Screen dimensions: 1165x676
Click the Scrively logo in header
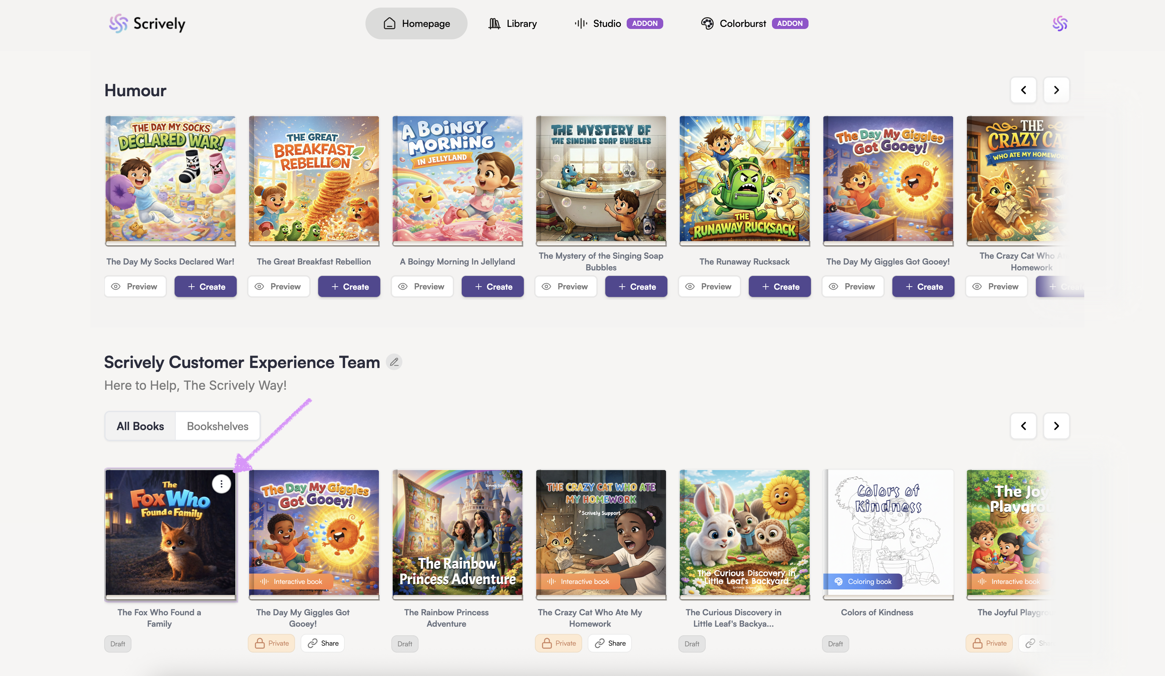tap(147, 23)
